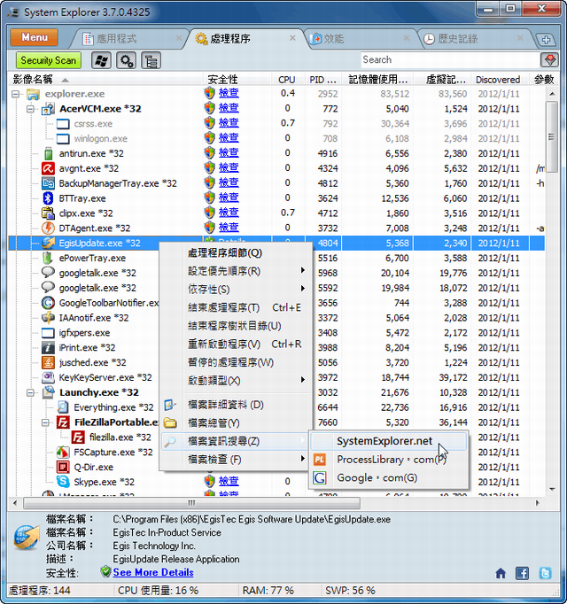Click the home icon at bottom right
The width and height of the screenshot is (567, 604).
[x=501, y=573]
